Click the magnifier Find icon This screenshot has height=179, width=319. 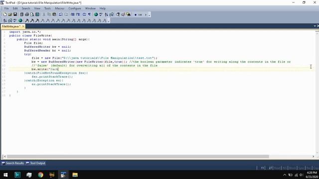tap(118, 14)
